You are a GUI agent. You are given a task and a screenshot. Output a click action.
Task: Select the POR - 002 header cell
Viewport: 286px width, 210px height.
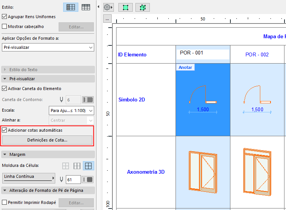tap(257, 54)
